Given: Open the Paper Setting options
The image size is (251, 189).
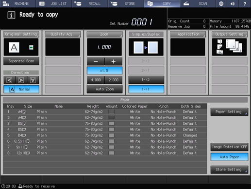Looking at the screenshot, I should pos(229,112).
